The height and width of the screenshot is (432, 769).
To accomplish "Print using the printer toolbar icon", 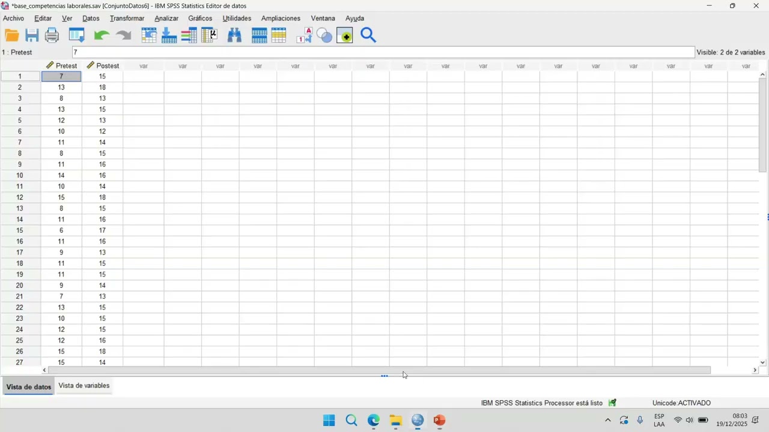I will (x=52, y=35).
